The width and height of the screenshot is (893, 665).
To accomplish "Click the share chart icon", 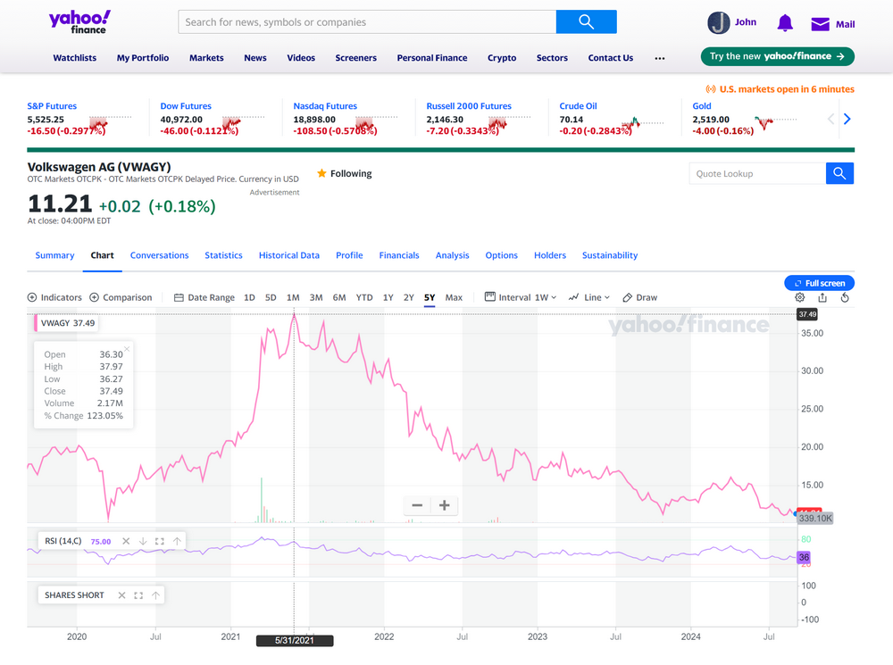I will point(822,298).
